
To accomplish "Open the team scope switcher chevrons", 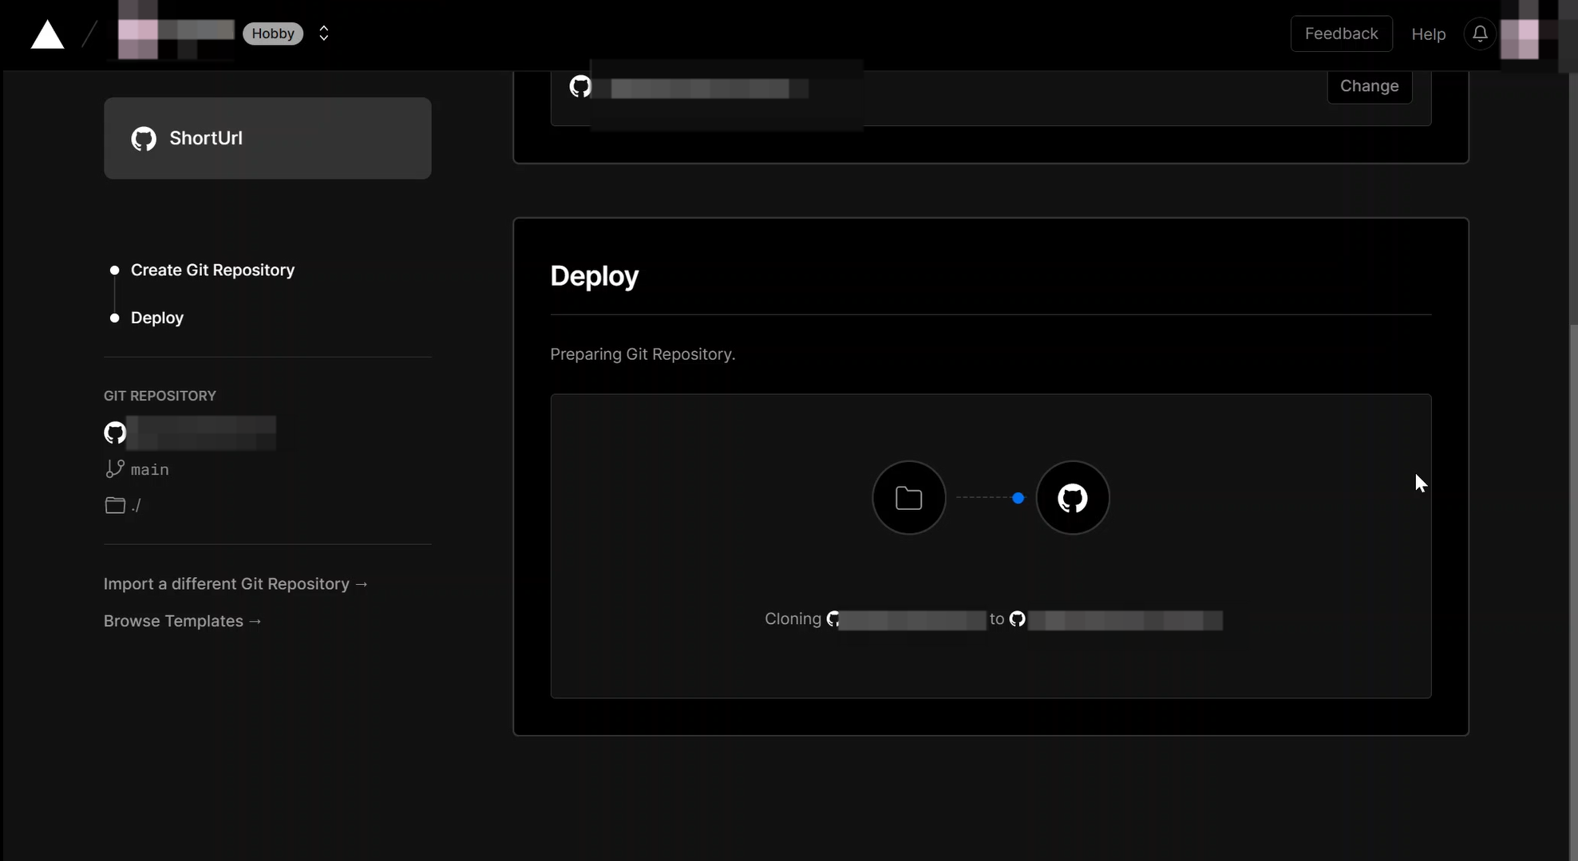I will pos(324,34).
